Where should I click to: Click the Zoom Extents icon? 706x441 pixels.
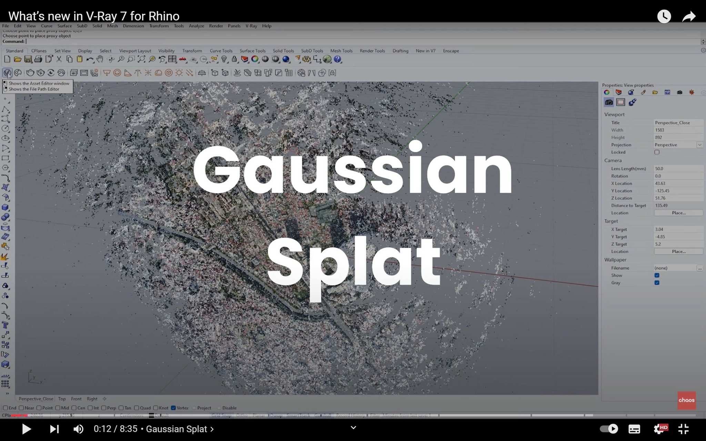141,59
